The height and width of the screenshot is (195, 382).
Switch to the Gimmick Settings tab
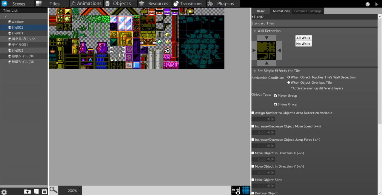[x=308, y=11]
